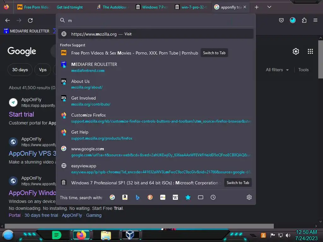Switch to the Free Porn Videos tab
Image resolution: width=323 pixels, height=242 pixels.
pos(33,7)
